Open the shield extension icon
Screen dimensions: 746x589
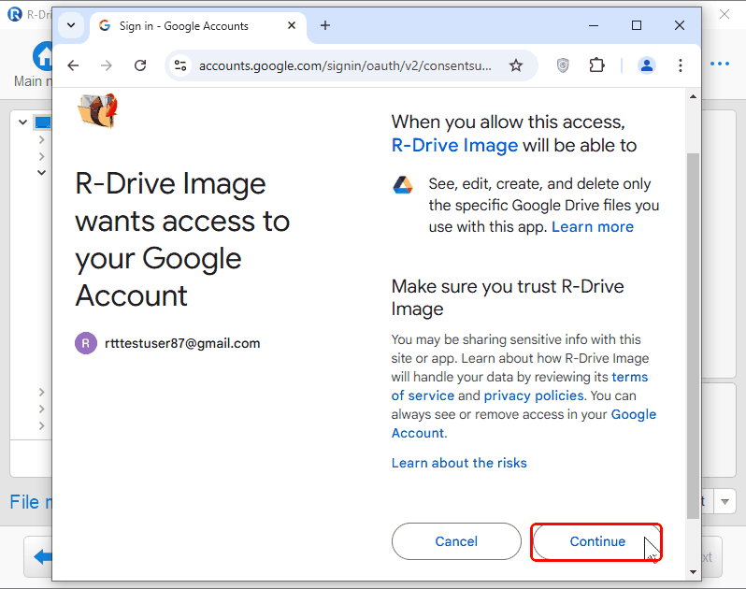[x=563, y=65]
